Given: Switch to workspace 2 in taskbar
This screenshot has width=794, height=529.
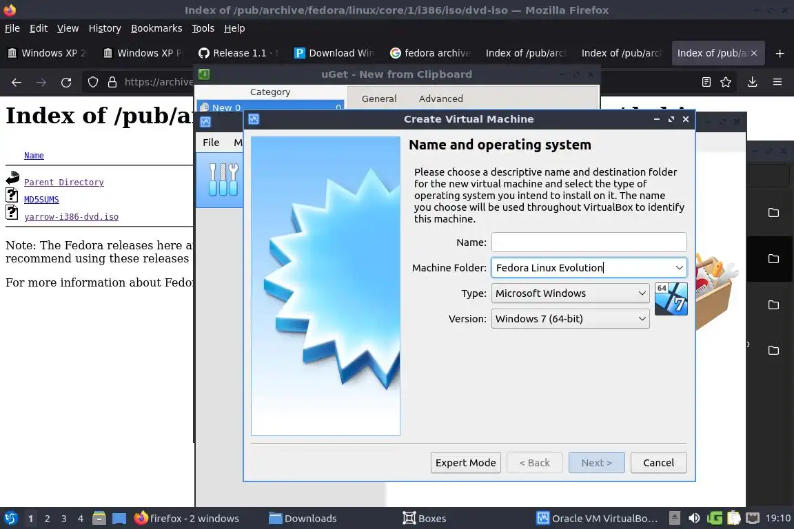Looking at the screenshot, I should coord(47,519).
